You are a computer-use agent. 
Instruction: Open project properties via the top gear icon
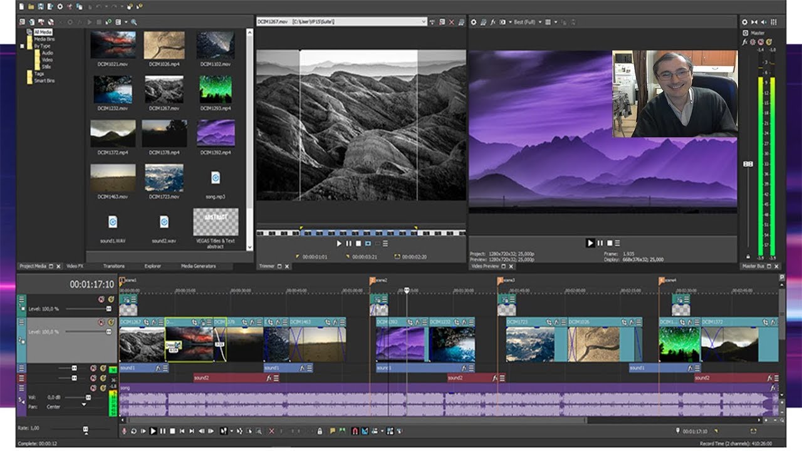tap(60, 7)
